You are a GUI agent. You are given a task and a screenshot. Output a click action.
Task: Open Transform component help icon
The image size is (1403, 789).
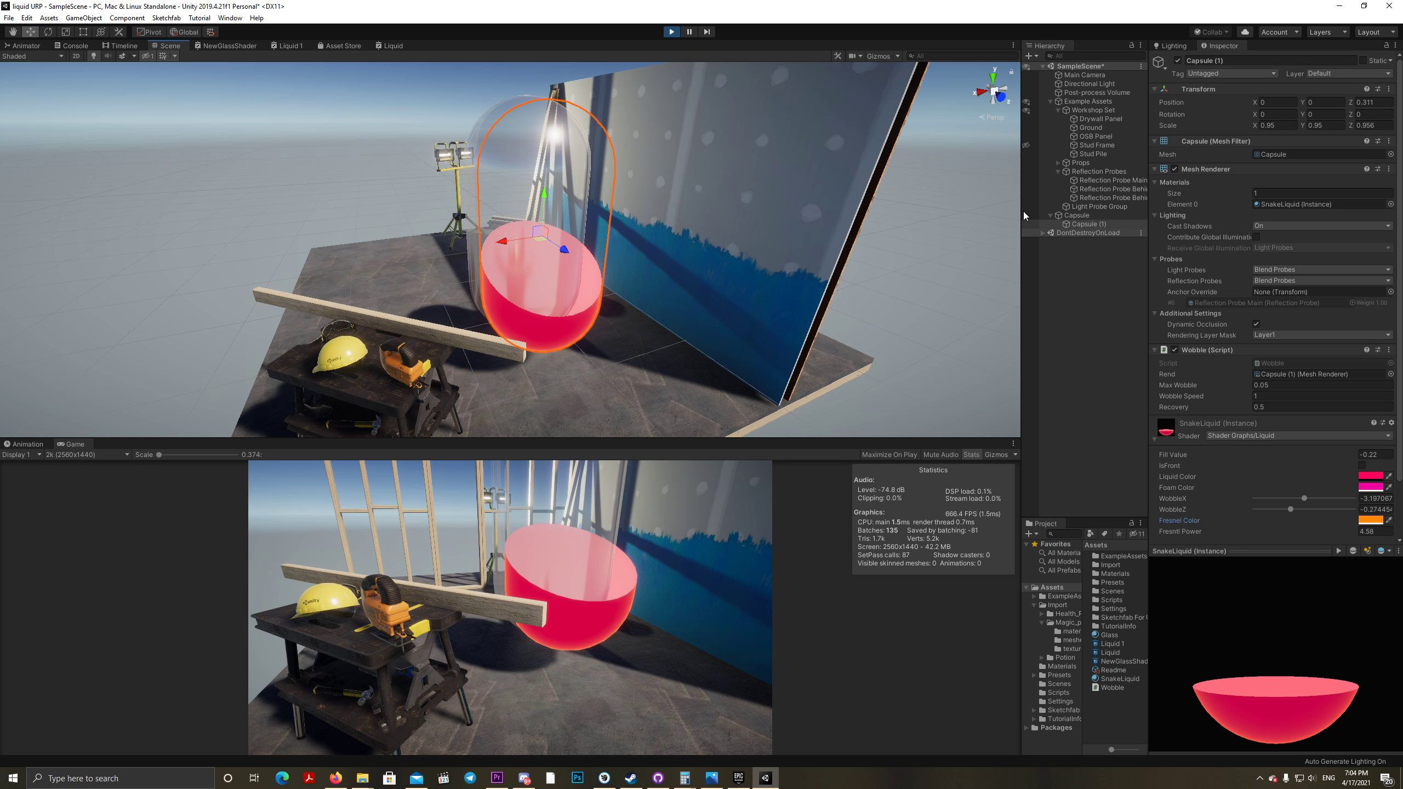[x=1366, y=89]
